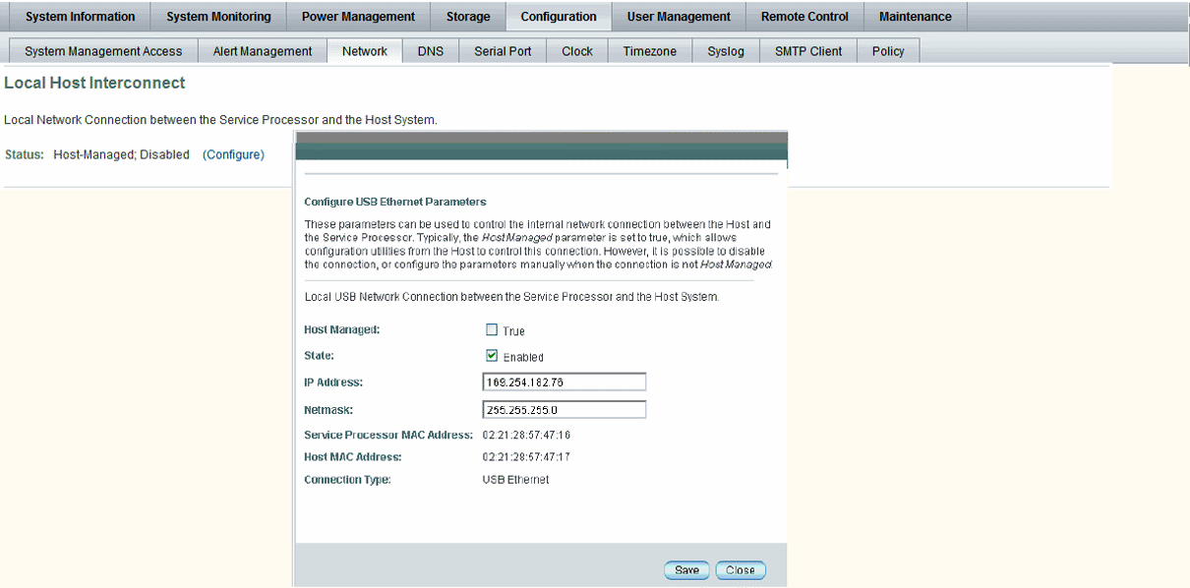
Task: Close the configuration dialog
Action: [740, 569]
